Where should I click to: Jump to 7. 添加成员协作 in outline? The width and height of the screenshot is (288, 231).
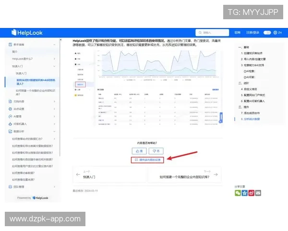pos(250,113)
